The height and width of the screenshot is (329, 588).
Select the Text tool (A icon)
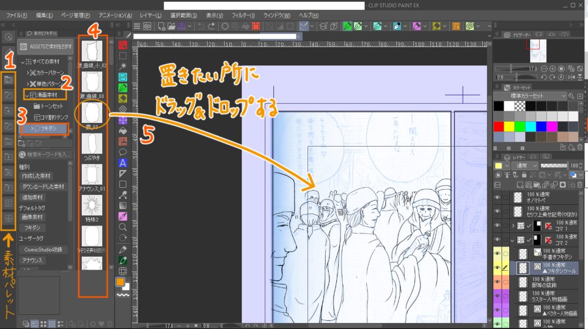pos(123,162)
